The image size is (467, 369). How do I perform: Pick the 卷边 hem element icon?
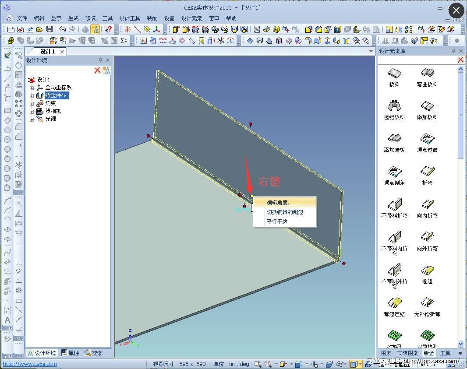[x=427, y=272]
